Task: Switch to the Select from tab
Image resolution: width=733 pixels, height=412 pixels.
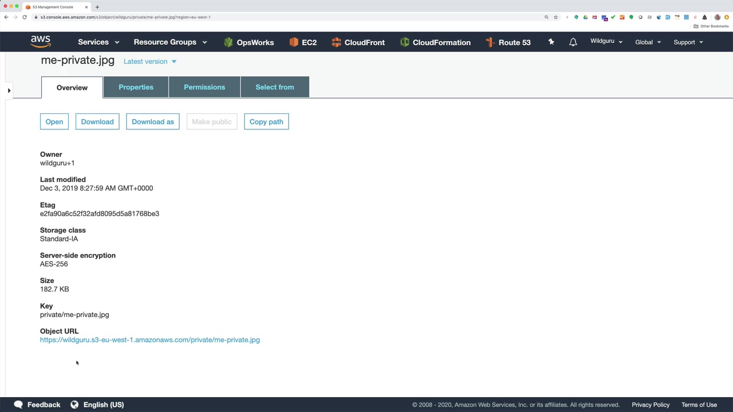Action: (275, 87)
